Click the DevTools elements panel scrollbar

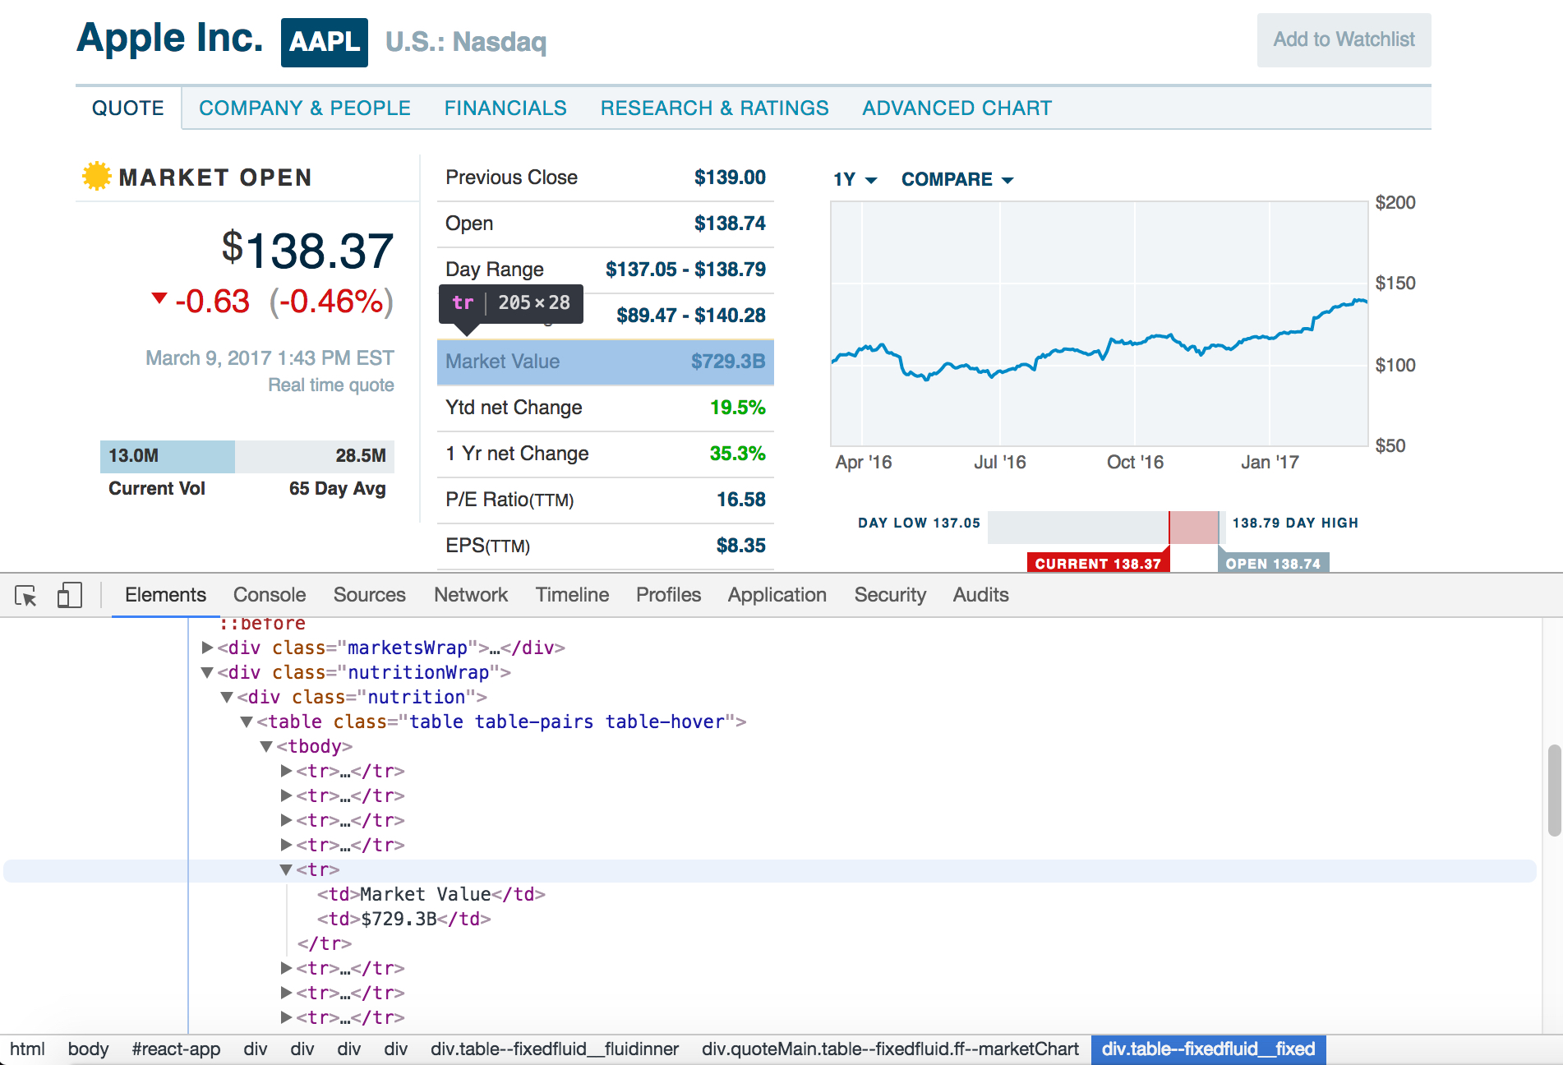coord(1553,790)
